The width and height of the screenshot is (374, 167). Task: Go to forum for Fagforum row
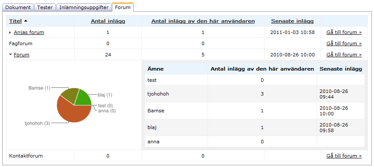tap(344, 43)
